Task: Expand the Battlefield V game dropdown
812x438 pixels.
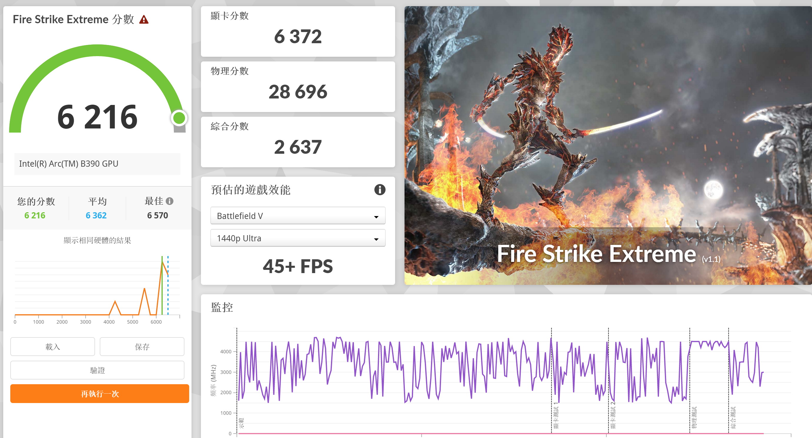Action: [297, 216]
